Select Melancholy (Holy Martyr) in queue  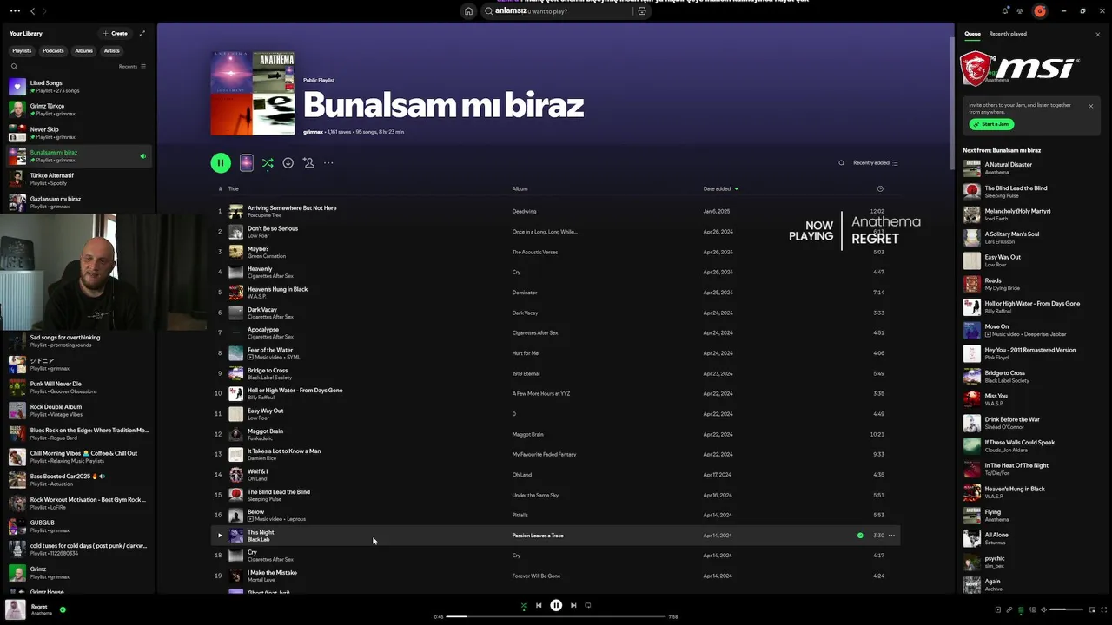pyautogui.click(x=1031, y=214)
